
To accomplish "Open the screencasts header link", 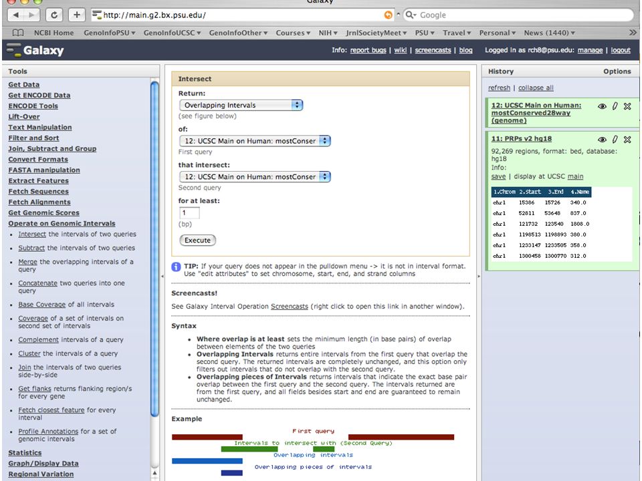I will tap(433, 50).
